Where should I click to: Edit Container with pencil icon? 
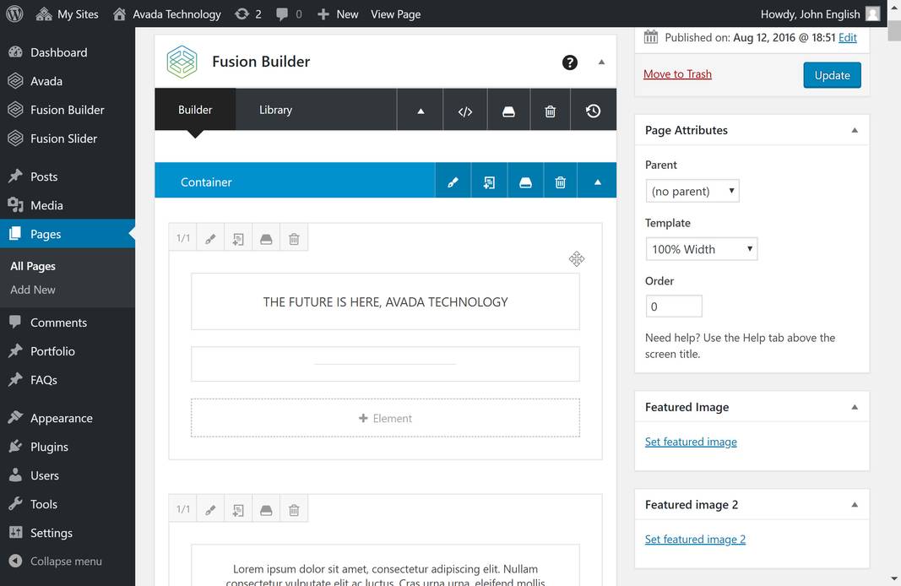[x=453, y=182]
